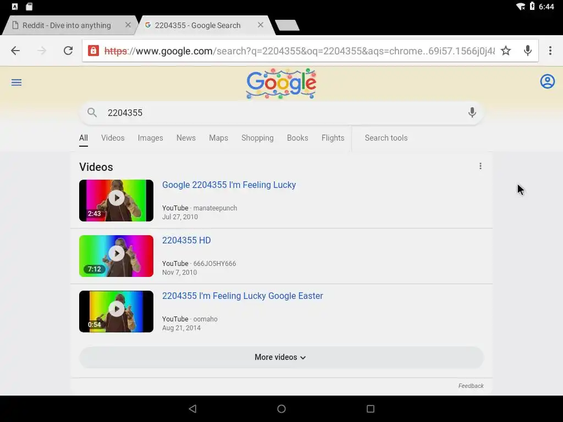The height and width of the screenshot is (422, 563).
Task: Switch to the Images results tab
Action: click(x=151, y=138)
